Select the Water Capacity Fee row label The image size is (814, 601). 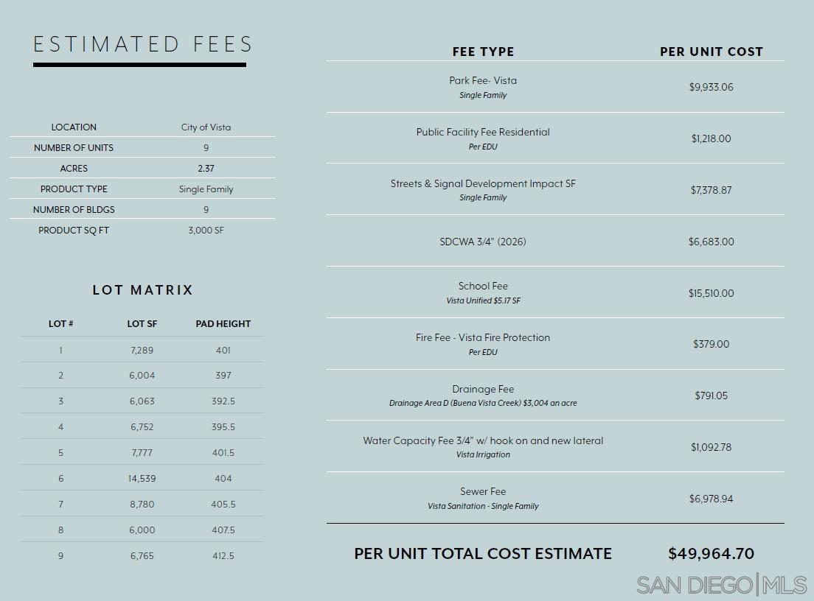point(483,440)
